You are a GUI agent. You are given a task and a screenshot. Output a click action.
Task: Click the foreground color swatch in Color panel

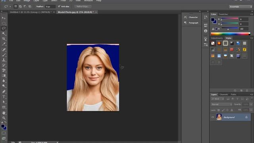click(213, 20)
